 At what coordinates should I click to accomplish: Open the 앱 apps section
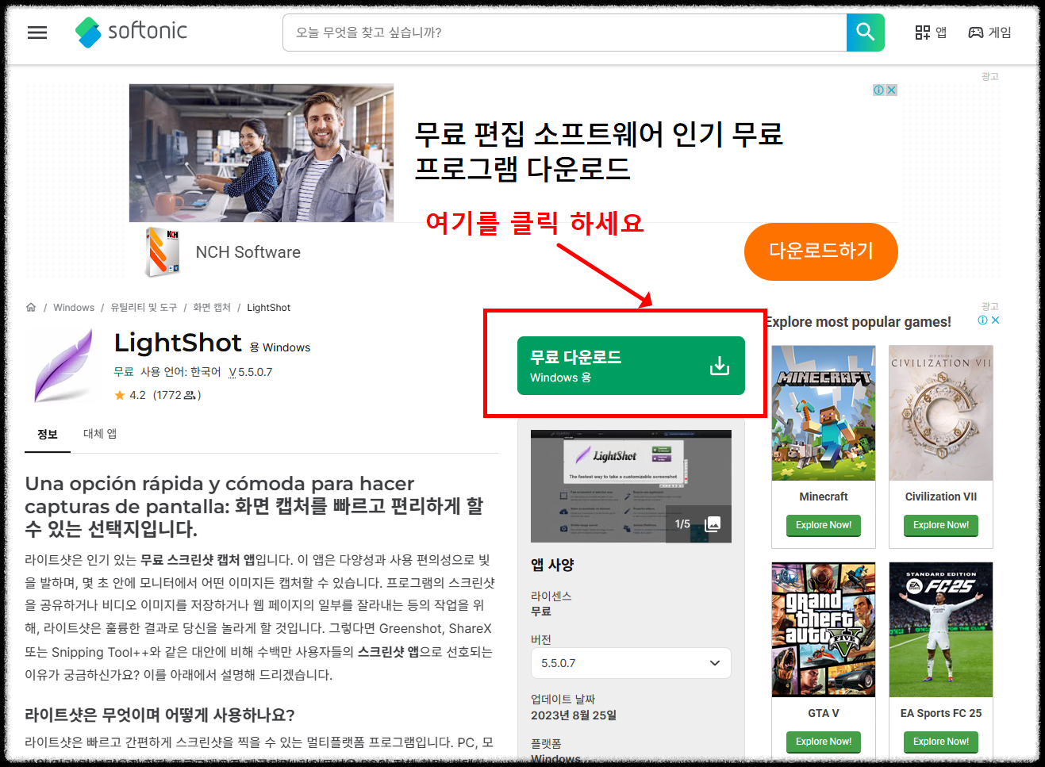coord(931,33)
